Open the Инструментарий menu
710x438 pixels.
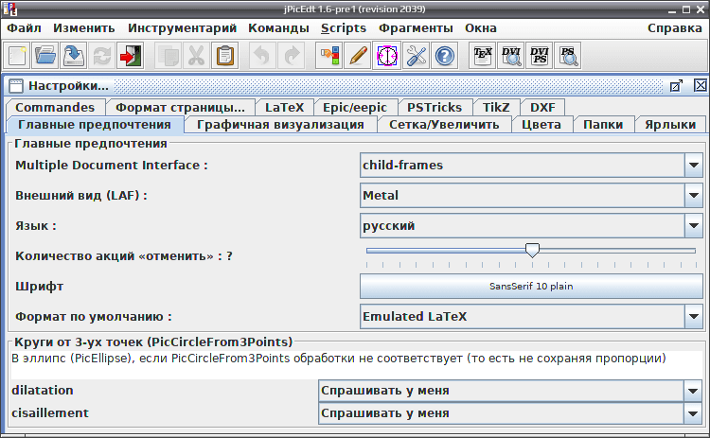[182, 28]
